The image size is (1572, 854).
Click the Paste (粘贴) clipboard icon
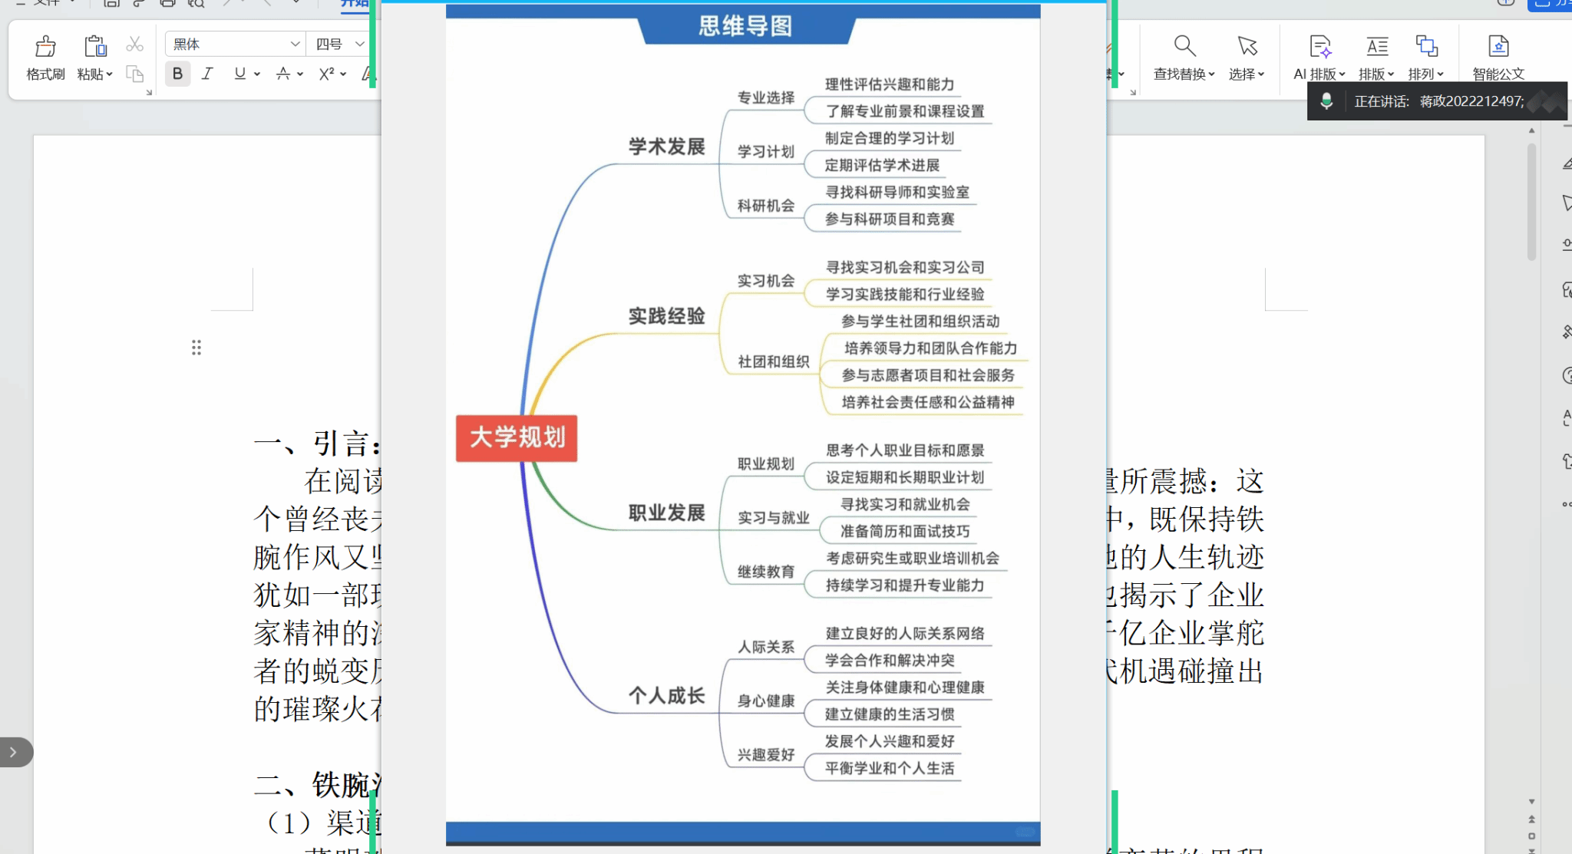coord(95,47)
